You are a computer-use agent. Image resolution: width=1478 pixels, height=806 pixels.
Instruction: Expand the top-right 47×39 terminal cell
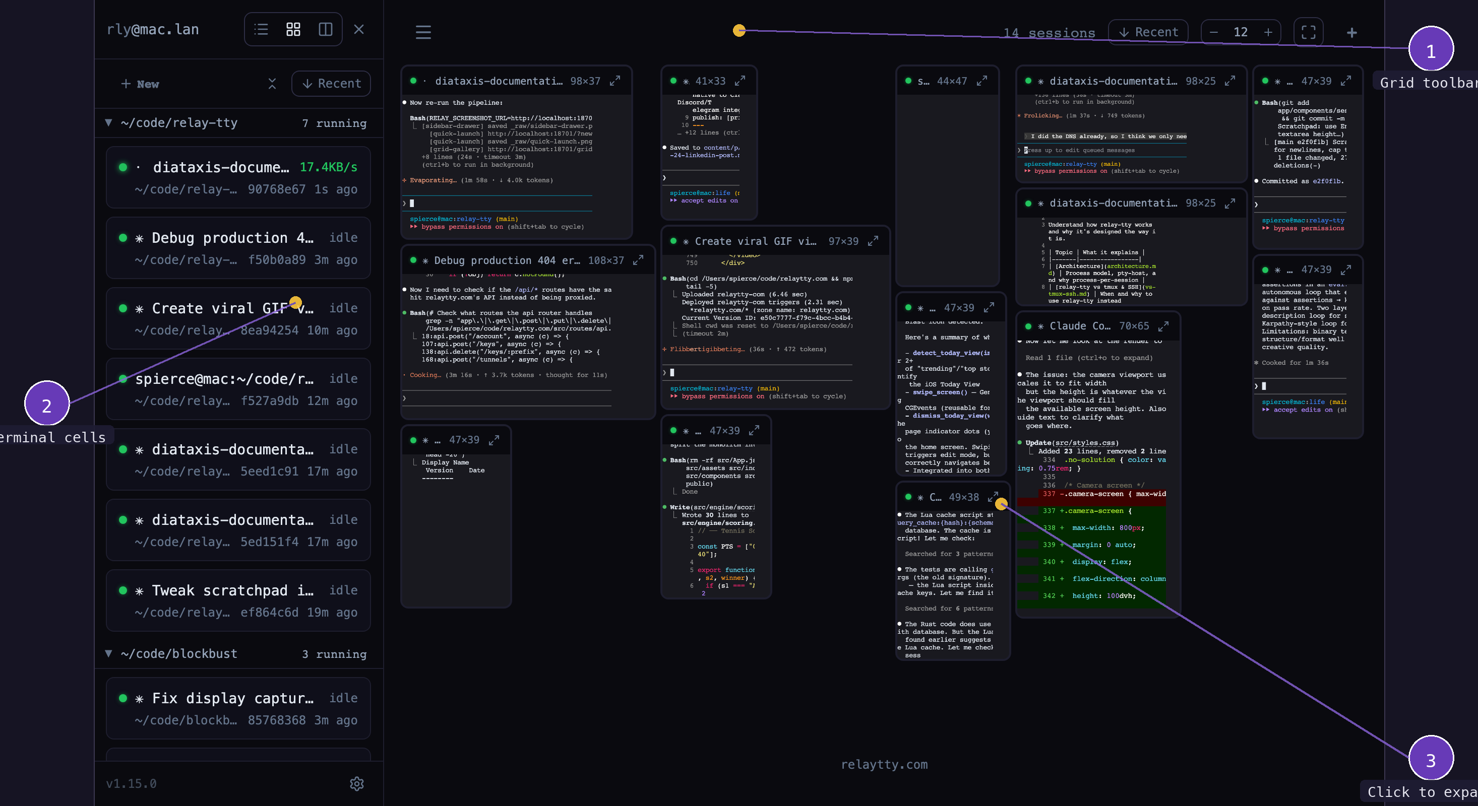pos(1345,81)
